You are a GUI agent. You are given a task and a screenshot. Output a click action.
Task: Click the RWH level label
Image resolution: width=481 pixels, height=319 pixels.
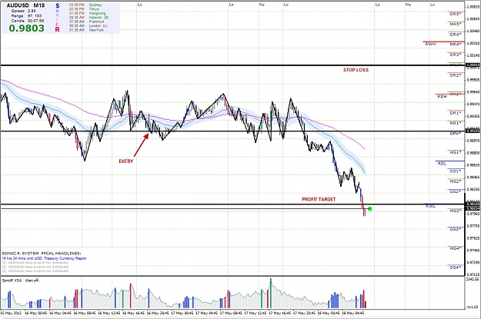click(x=430, y=45)
